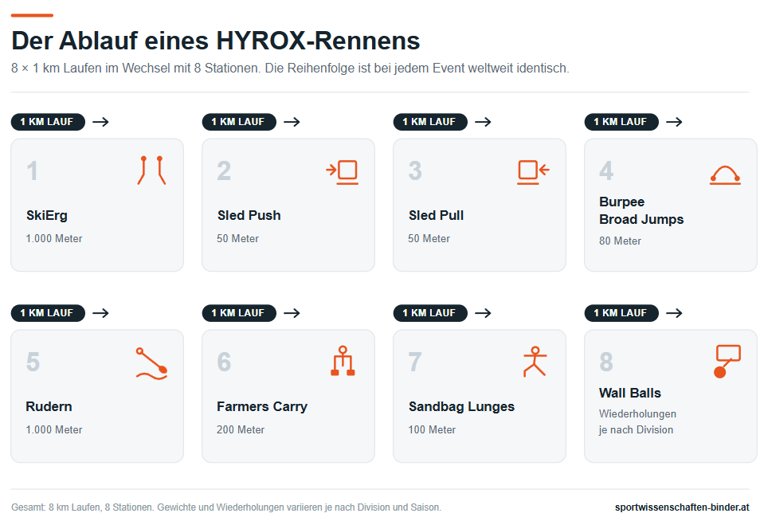
Task: Click the Sled Push box icon
Action: coord(343,172)
